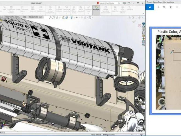Click the sampled color rectangle in the swatch photo
Viewport: 181px width, 136px height.
pyautogui.click(x=177, y=57)
